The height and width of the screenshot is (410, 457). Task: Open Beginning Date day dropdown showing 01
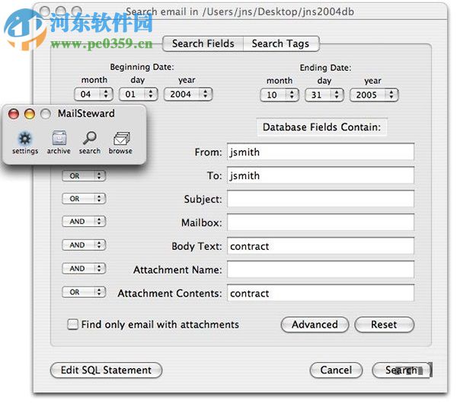(x=139, y=94)
